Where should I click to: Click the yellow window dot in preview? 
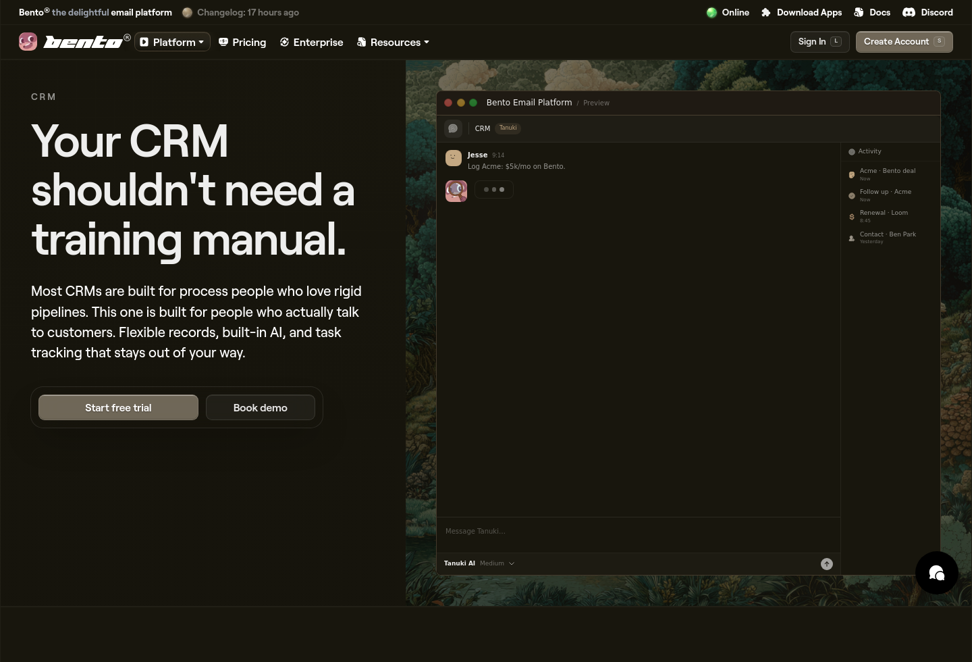(461, 103)
